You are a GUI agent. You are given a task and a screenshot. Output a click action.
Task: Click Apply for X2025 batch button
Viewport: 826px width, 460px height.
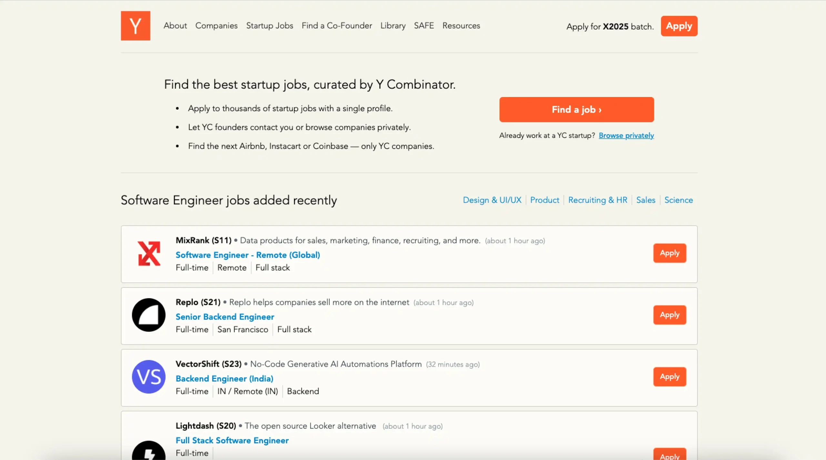(679, 26)
